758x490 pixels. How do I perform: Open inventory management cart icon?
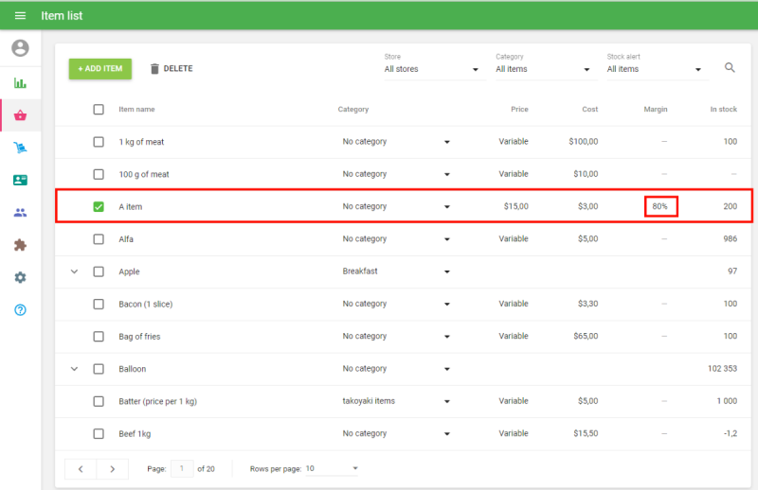tap(20, 148)
